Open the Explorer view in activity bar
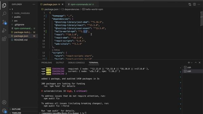203x114 pixels. (4, 5)
